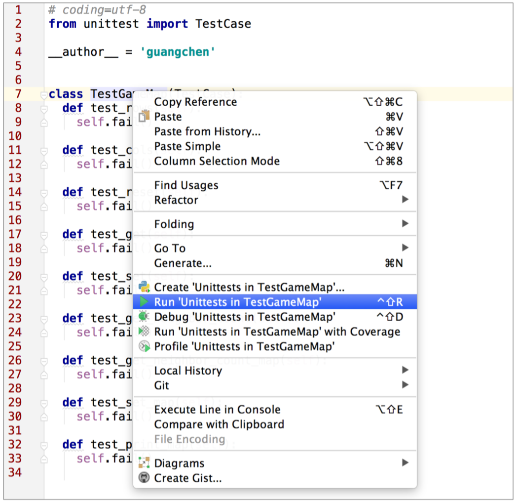Choose Execute Line in Console
Viewport: 518px width, 504px height.
pos(275,410)
